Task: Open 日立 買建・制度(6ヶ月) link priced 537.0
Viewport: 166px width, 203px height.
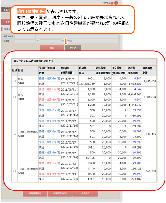Action: (49, 163)
